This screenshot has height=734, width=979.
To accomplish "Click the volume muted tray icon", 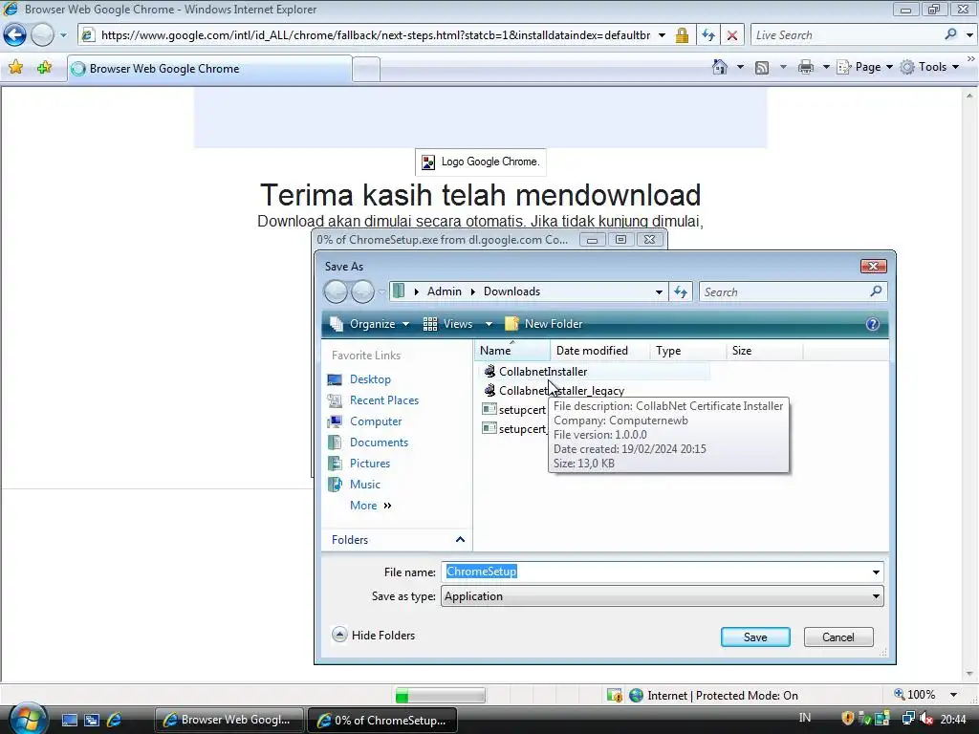I will click(925, 719).
